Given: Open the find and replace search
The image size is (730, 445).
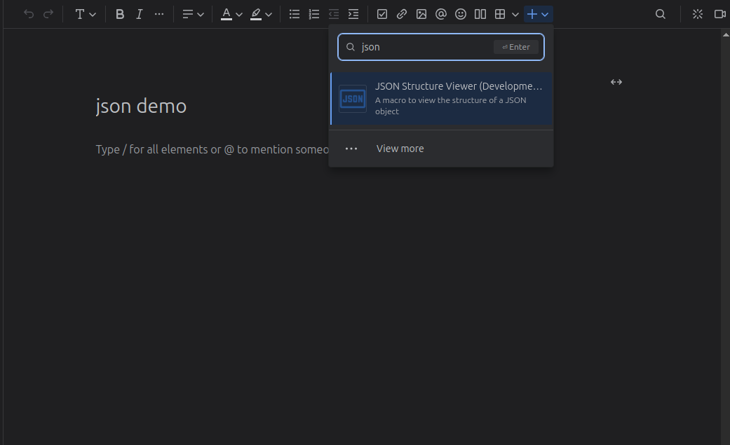Looking at the screenshot, I should [661, 14].
